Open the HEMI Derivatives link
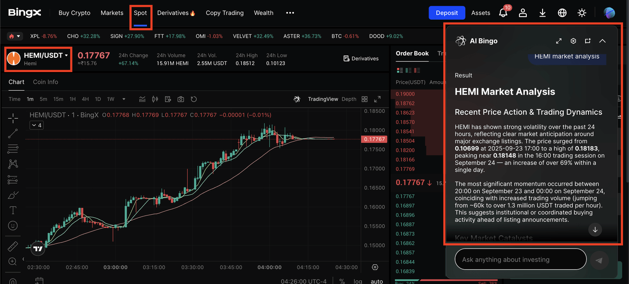The image size is (629, 284). (361, 58)
